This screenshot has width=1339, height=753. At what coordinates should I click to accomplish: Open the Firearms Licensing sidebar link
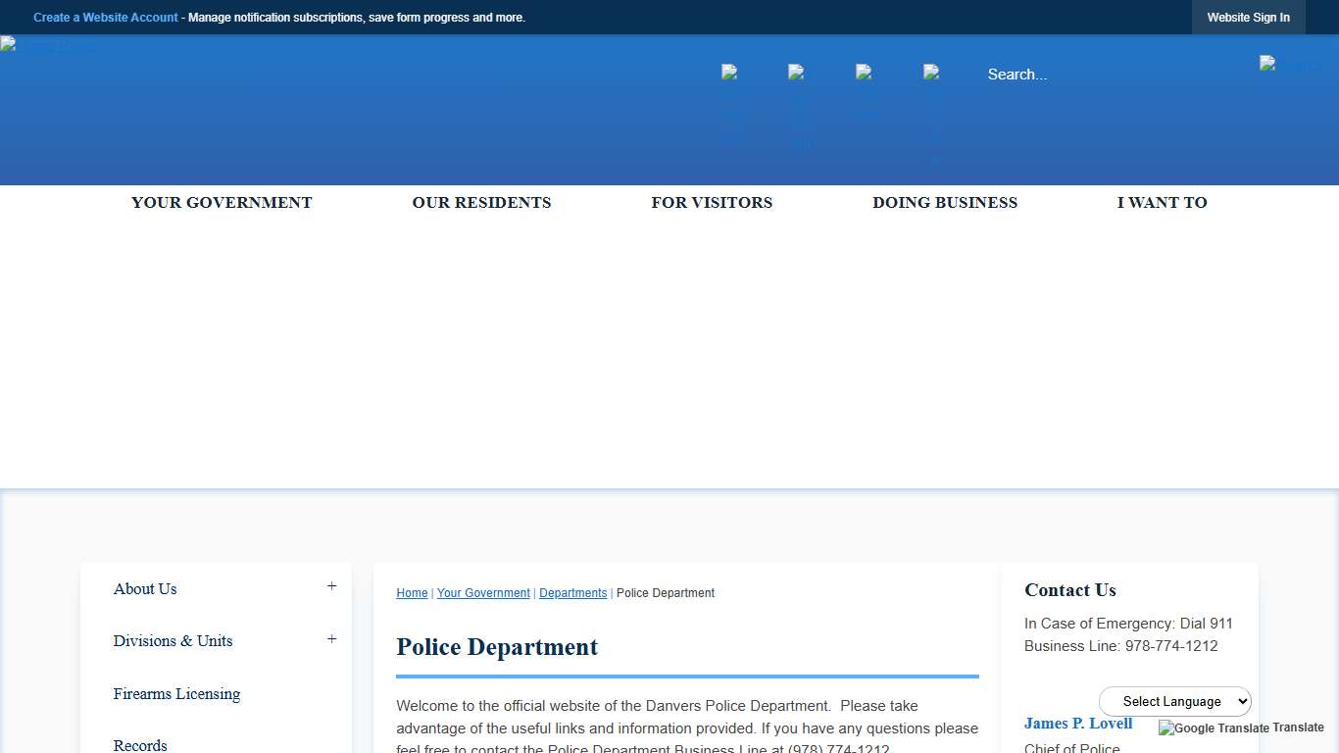[176, 694]
